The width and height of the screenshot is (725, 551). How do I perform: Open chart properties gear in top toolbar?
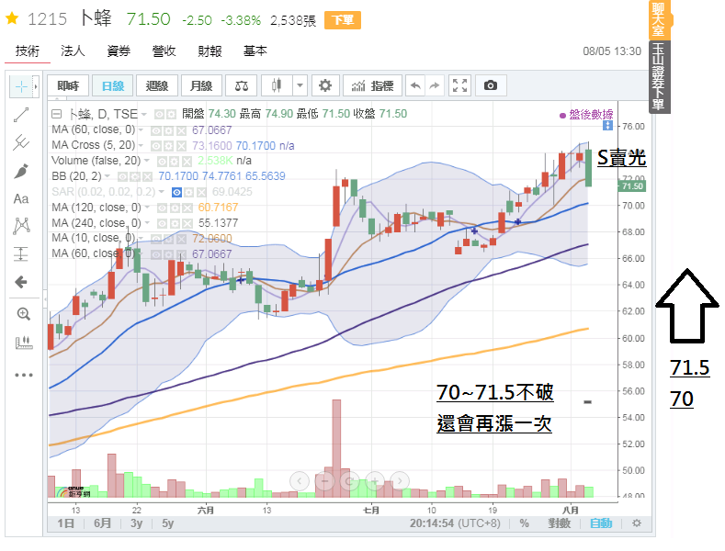[325, 85]
